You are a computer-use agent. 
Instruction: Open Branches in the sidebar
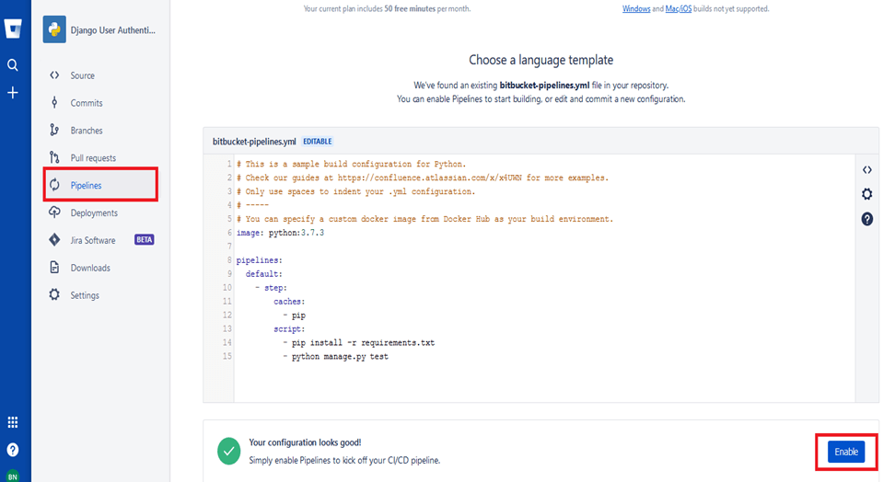87,130
